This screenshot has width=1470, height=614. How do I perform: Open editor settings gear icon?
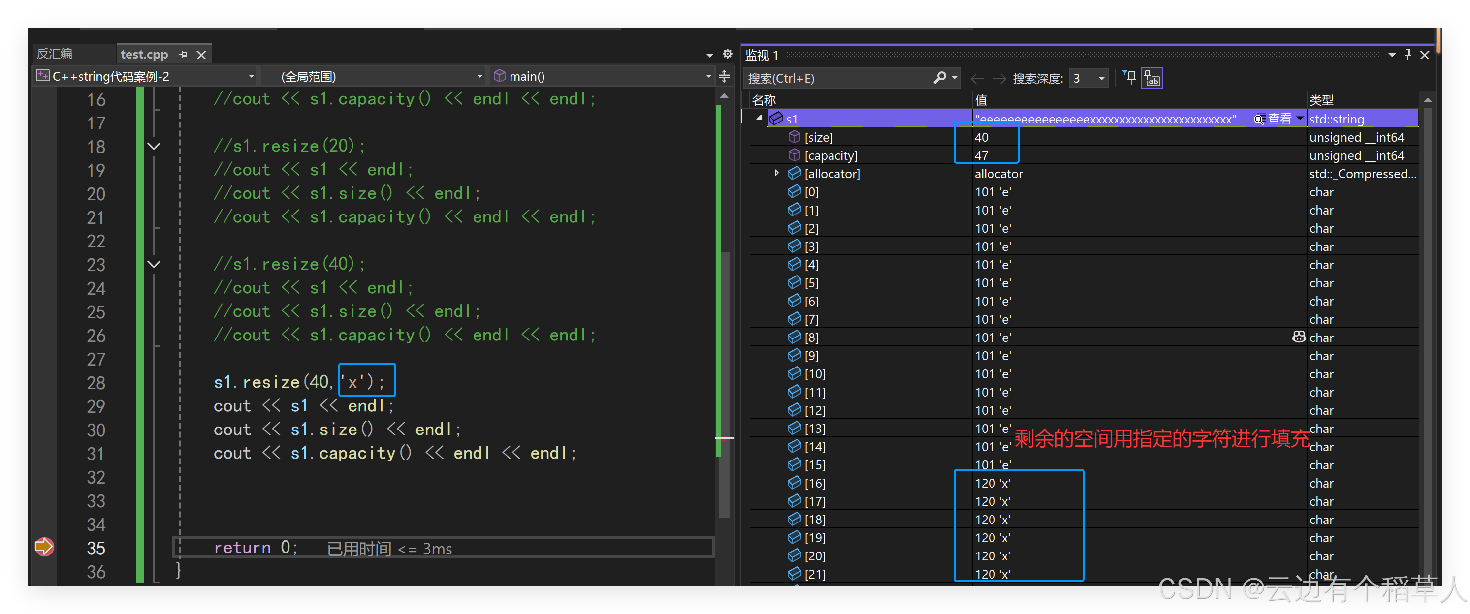727,54
